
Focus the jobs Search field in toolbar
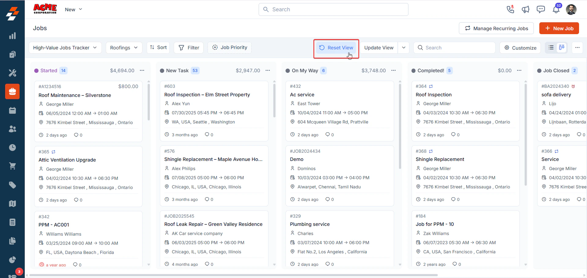pyautogui.click(x=454, y=48)
